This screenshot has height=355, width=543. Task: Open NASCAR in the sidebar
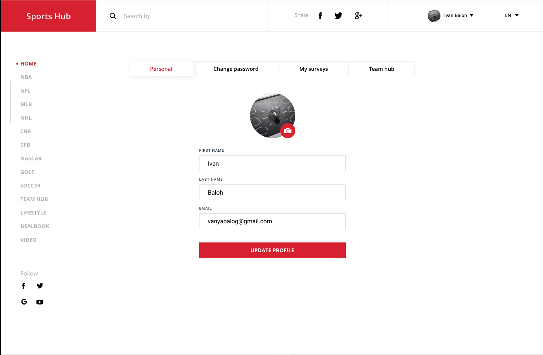tap(31, 158)
